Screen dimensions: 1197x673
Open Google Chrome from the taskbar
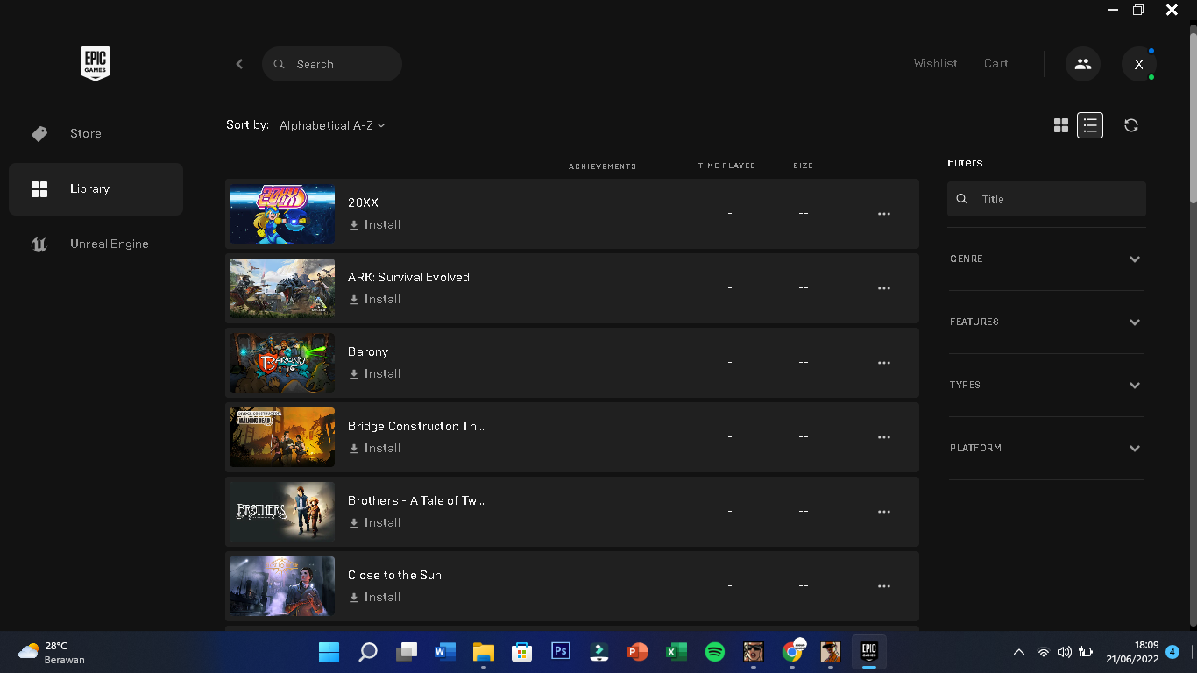click(792, 652)
